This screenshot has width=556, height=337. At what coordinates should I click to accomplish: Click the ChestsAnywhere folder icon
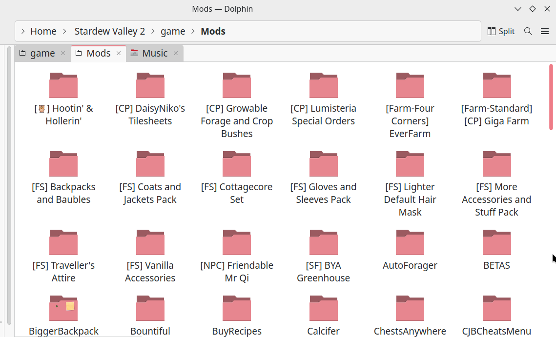coord(410,308)
